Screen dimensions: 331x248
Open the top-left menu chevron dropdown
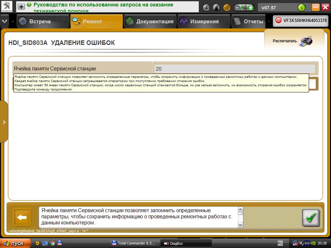pyautogui.click(x=4, y=21)
